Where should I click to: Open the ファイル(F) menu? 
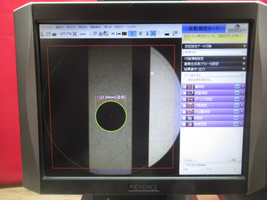click(x=47, y=27)
